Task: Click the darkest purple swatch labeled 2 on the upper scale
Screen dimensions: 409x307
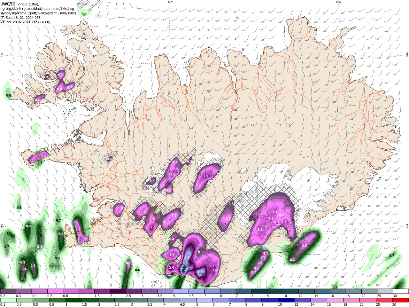Action: (x=118, y=291)
